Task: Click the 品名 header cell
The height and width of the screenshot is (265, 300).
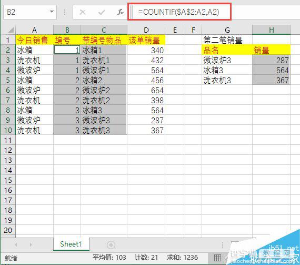Action: coord(227,50)
